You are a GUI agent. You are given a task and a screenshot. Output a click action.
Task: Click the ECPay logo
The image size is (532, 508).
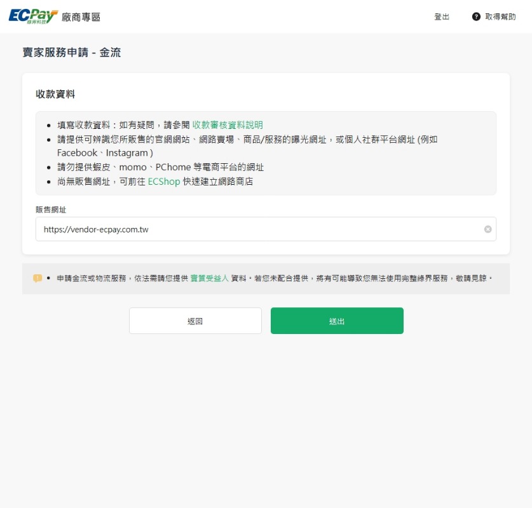pos(33,17)
